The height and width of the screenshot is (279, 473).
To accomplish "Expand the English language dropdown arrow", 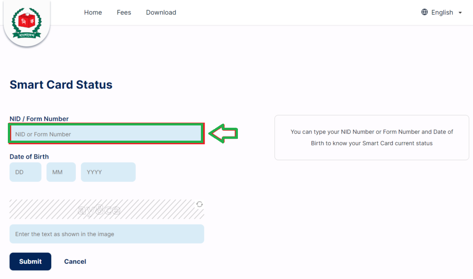I will (460, 12).
